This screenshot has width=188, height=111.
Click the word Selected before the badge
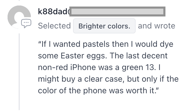[x=54, y=26]
